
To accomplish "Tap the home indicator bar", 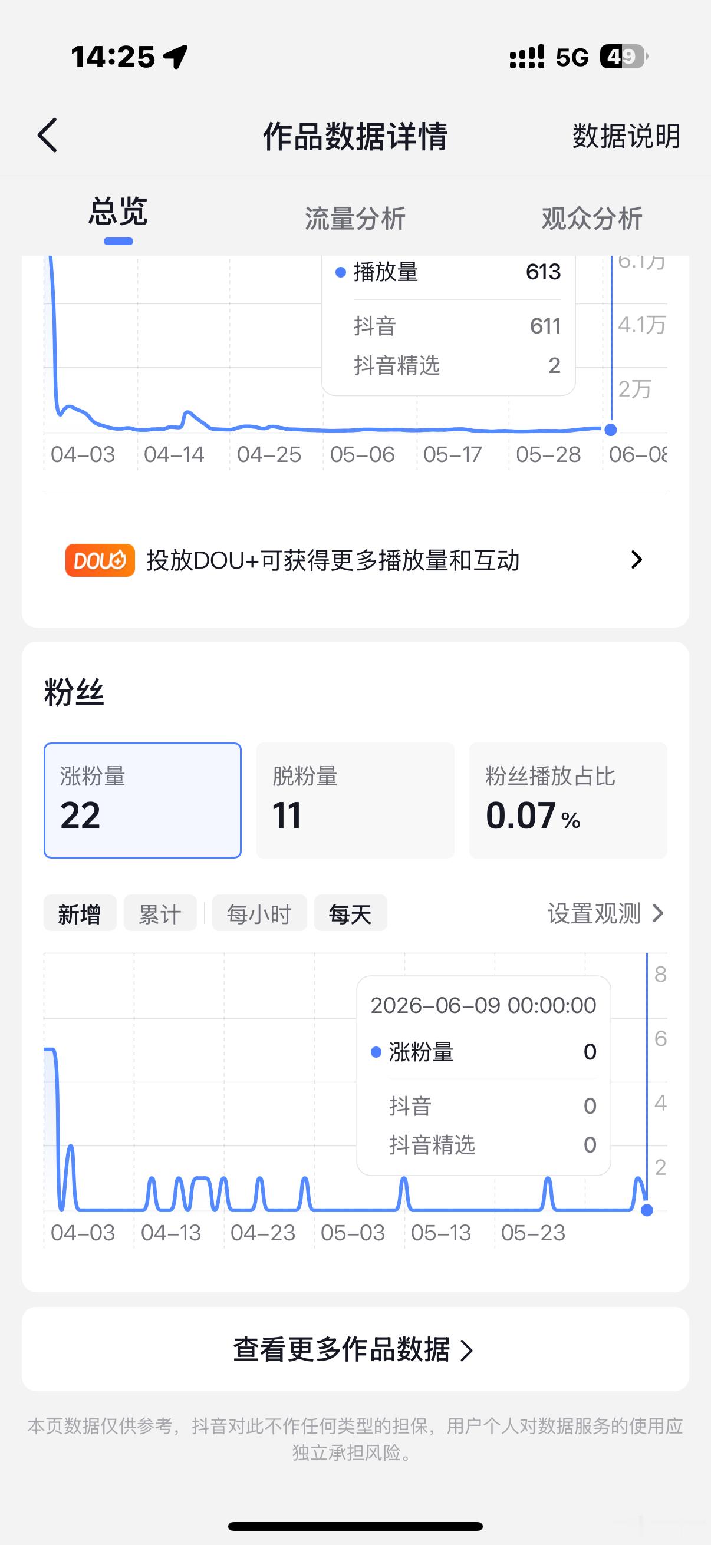I will [x=355, y=1526].
